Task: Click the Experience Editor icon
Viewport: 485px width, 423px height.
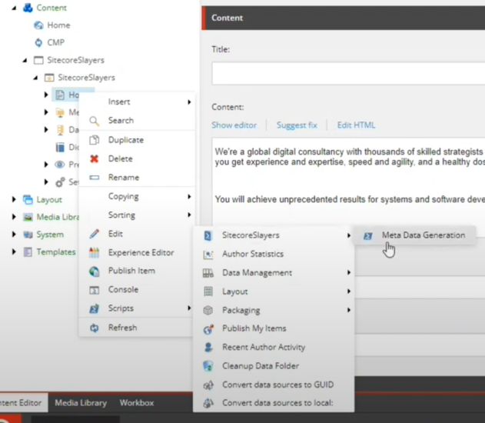Action: point(94,253)
